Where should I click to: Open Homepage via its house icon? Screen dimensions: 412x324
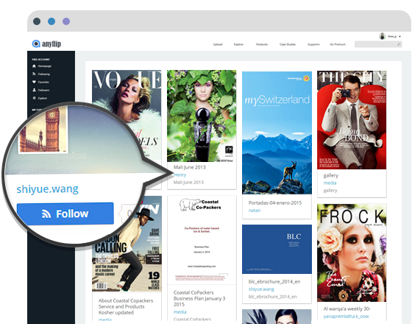tap(34, 66)
